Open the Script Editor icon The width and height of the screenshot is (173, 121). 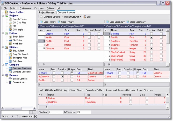click(x=11, y=37)
